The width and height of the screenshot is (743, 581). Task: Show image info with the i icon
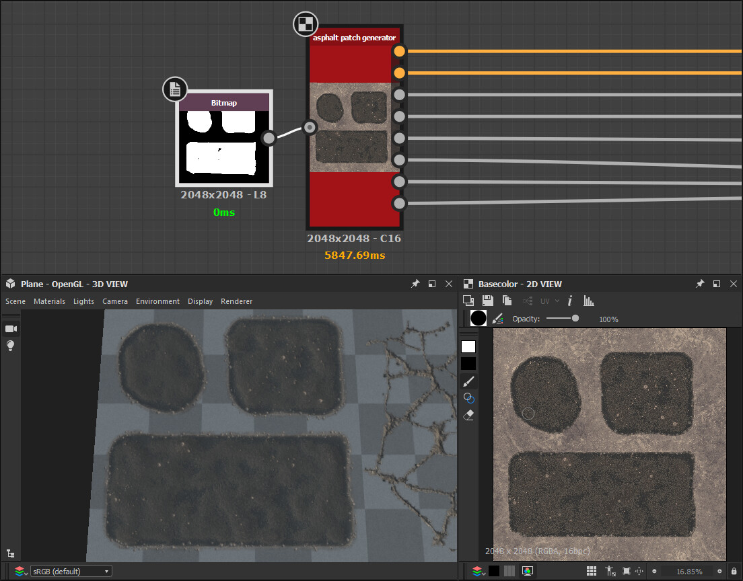pyautogui.click(x=570, y=301)
